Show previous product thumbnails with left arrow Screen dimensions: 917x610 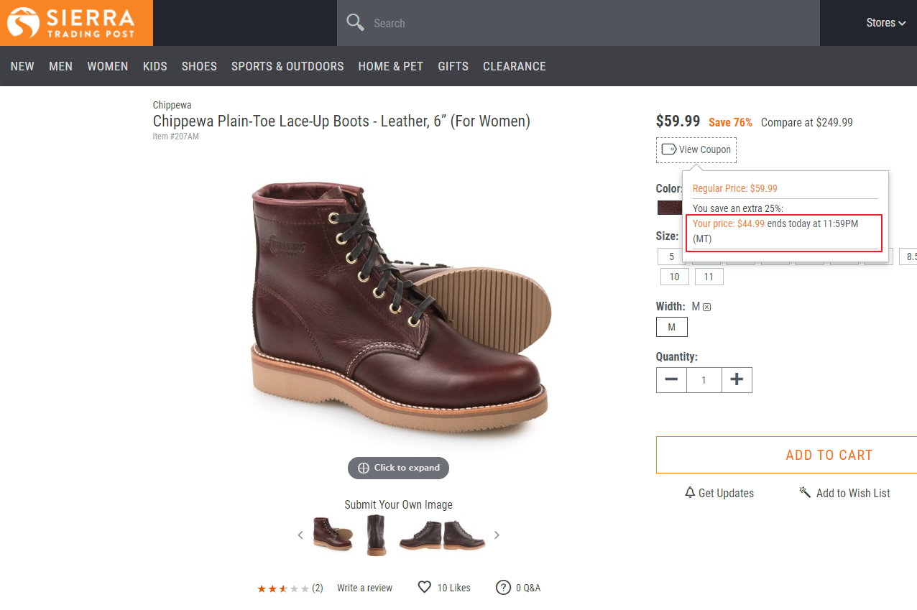coord(300,535)
